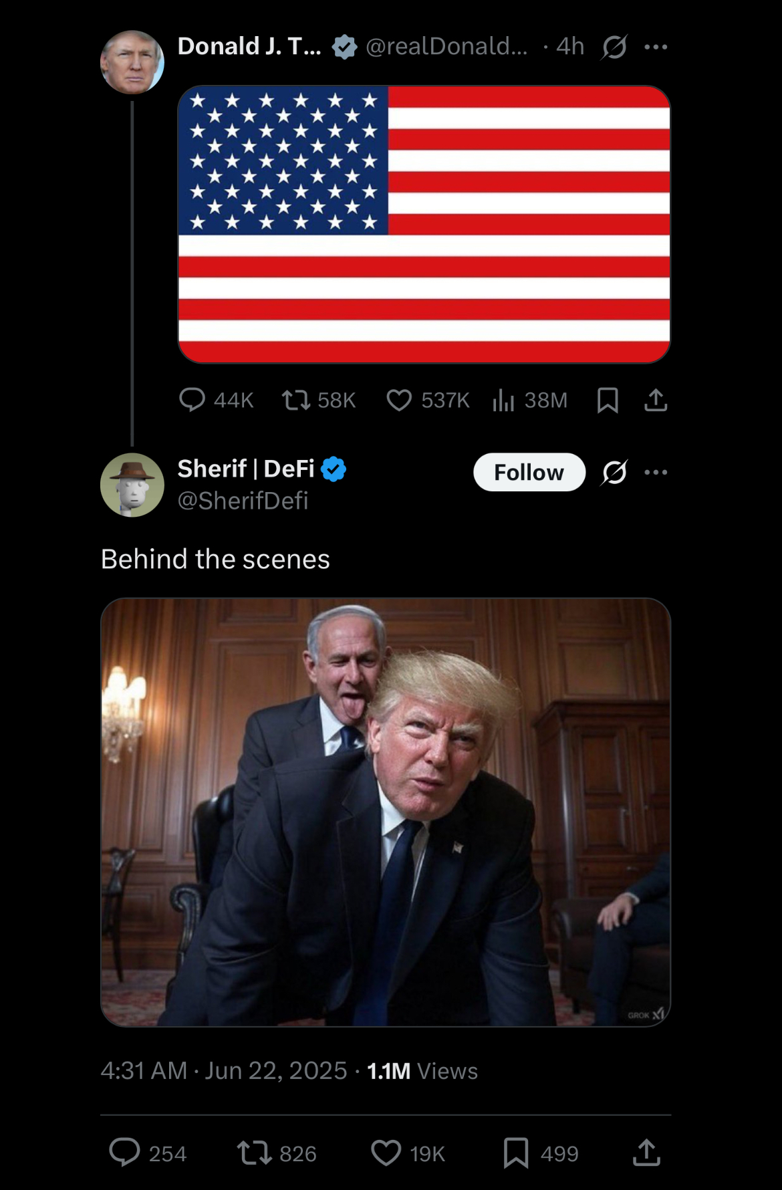The width and height of the screenshot is (782, 1190).
Task: Open more options menu on top post
Action: (656, 47)
